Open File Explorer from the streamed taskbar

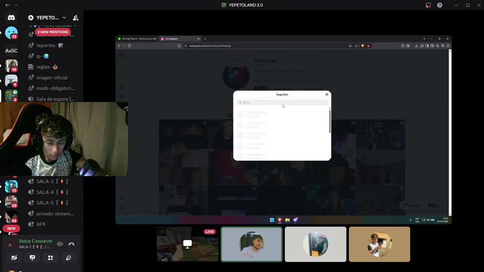[x=287, y=220]
